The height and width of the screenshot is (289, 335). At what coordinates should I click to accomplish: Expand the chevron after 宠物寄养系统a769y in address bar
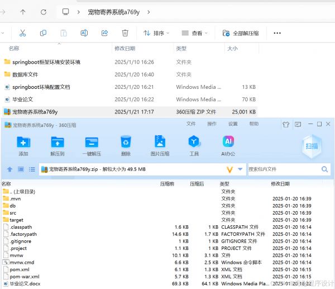coord(149,12)
